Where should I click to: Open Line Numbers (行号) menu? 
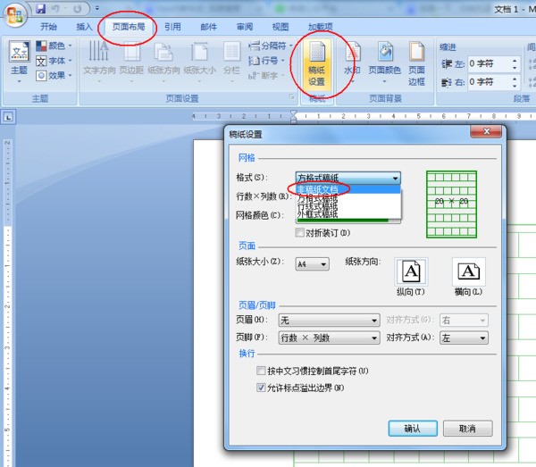click(x=266, y=61)
